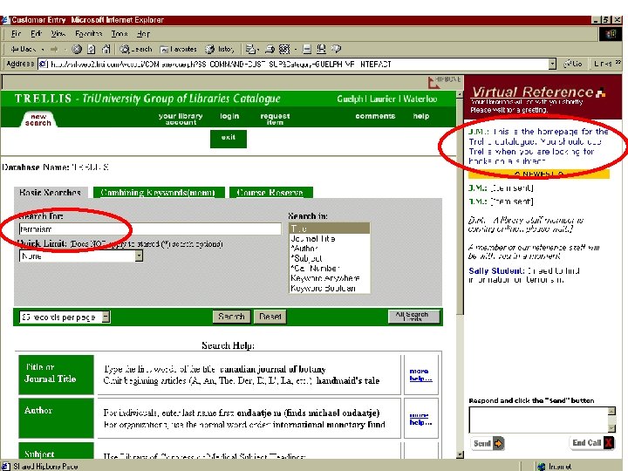628x471 pixels.
Task: Print the page with the Print icon
Action: [x=270, y=49]
